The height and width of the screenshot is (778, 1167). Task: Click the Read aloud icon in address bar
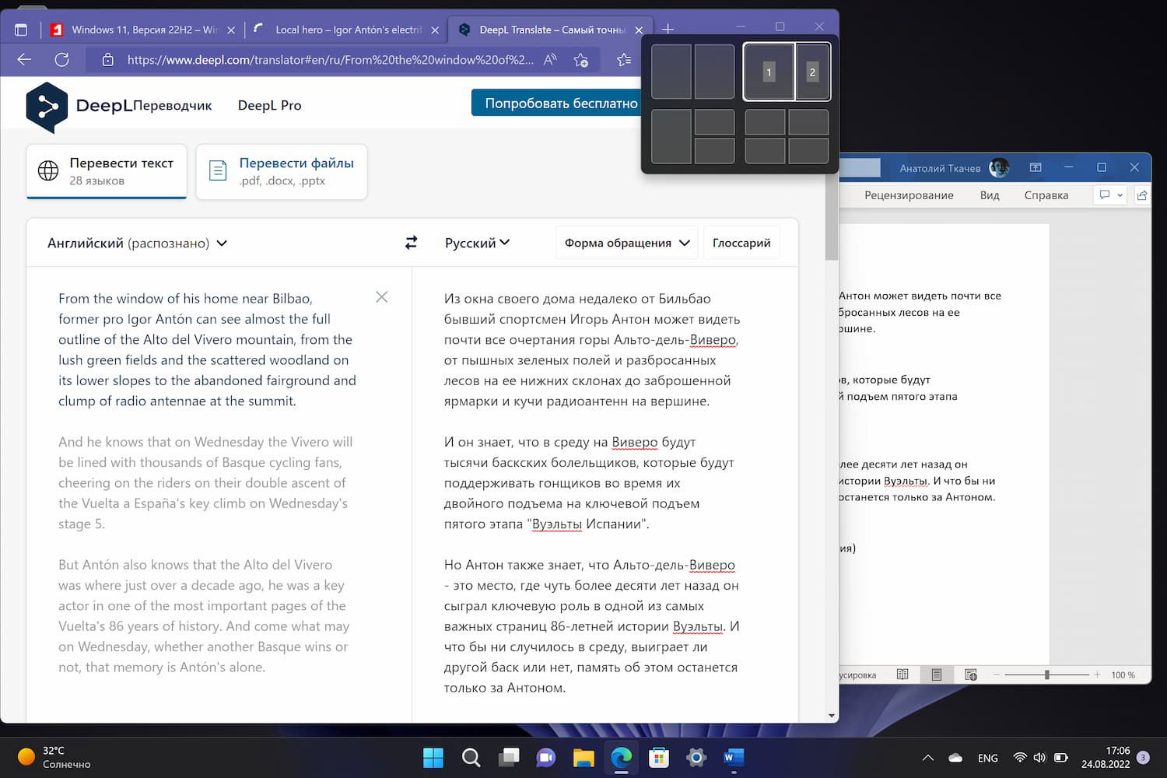pos(550,59)
